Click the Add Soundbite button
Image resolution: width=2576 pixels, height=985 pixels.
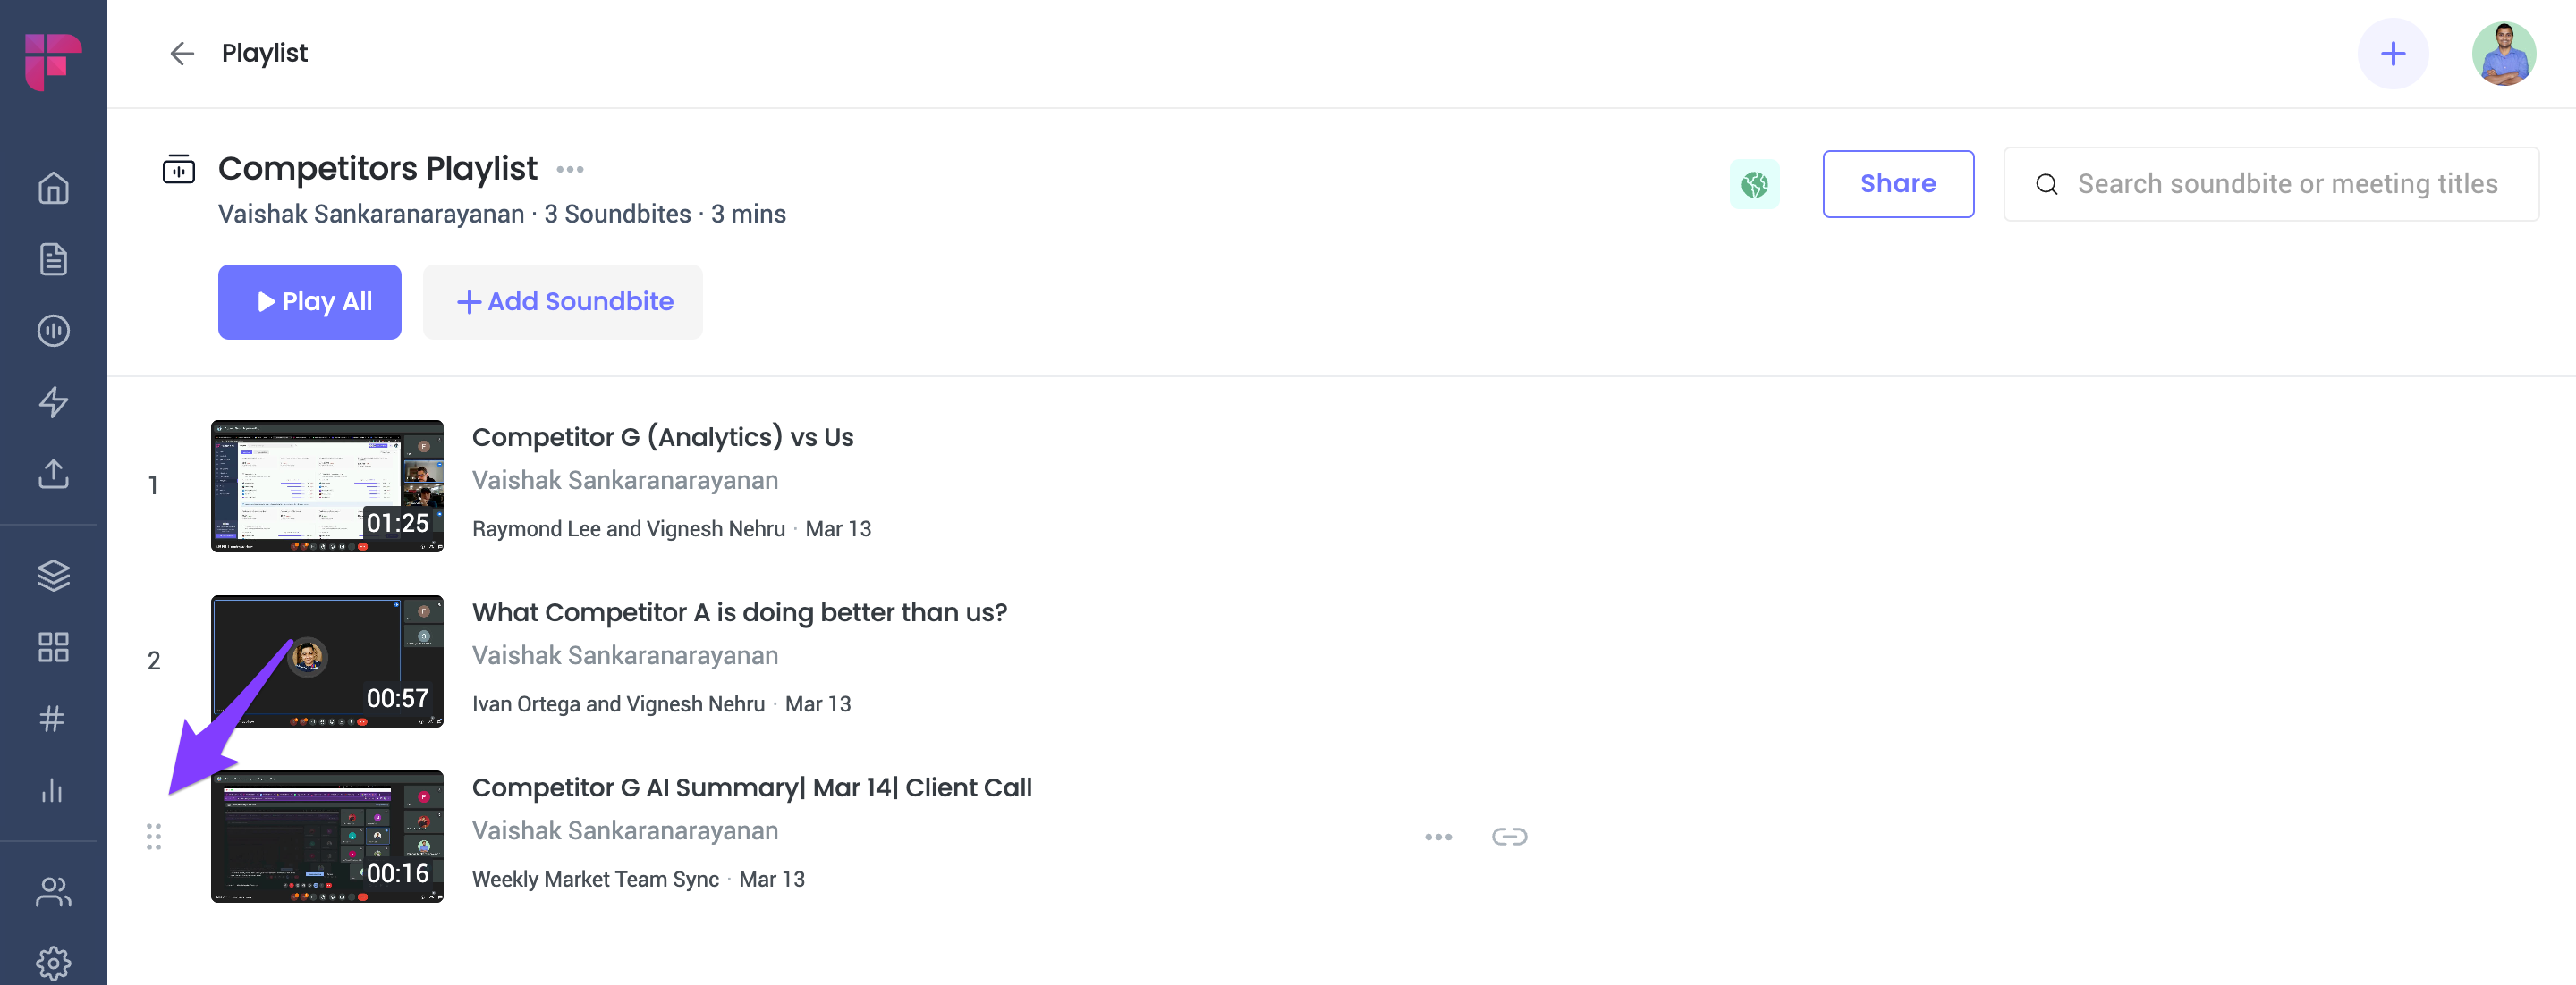[x=562, y=302]
